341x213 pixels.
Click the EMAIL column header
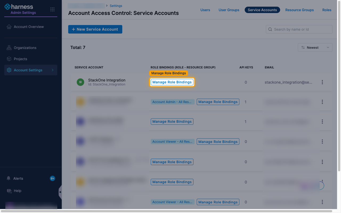[269, 67]
